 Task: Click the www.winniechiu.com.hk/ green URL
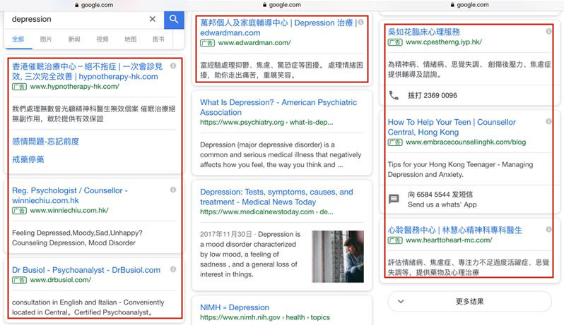tap(69, 211)
